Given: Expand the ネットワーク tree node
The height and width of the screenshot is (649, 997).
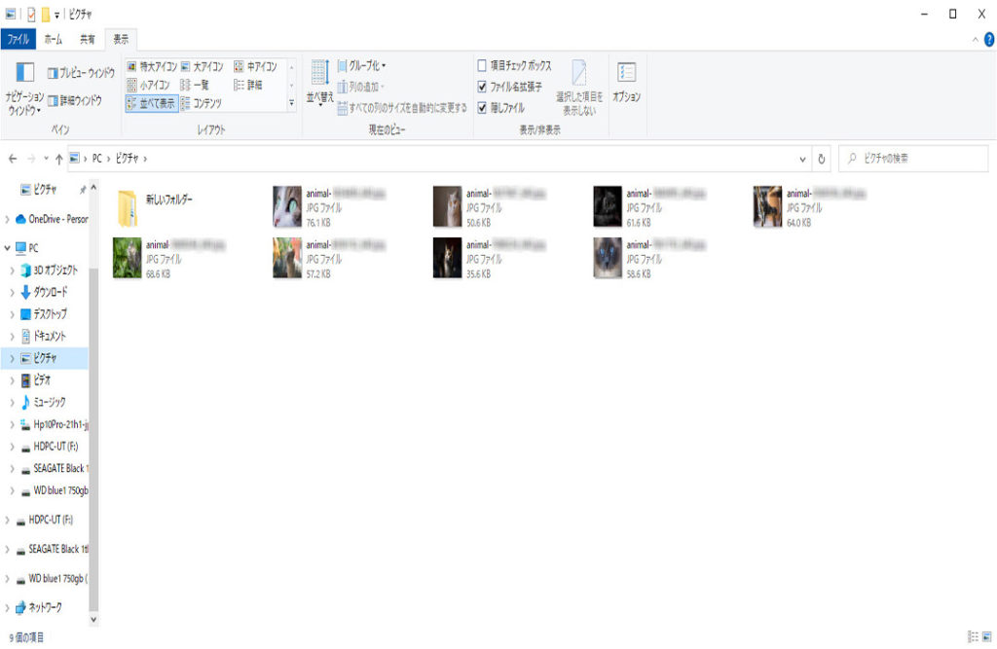Looking at the screenshot, I should [x=9, y=607].
